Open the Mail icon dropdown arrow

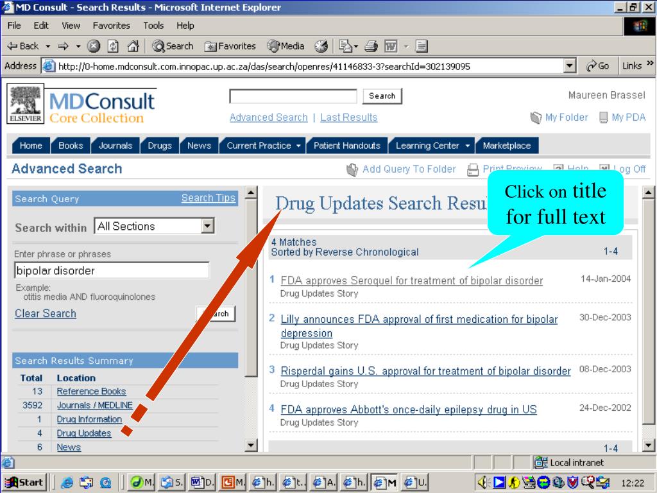[x=355, y=46]
